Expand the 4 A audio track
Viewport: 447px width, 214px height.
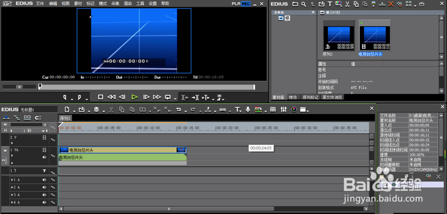(x=12, y=202)
